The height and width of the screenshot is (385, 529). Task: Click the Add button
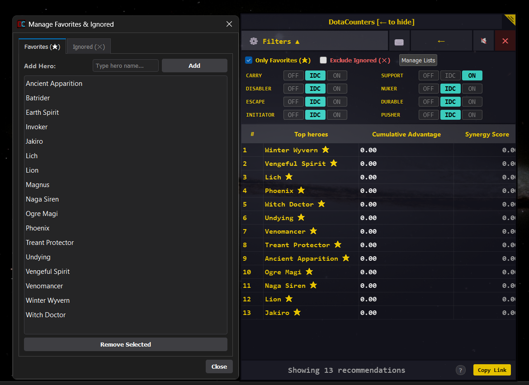(194, 66)
